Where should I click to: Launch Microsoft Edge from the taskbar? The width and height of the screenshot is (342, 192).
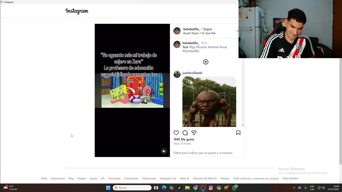pyautogui.click(x=164, y=188)
